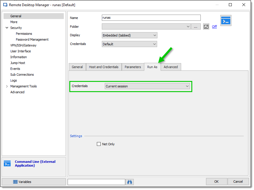Maximize the Remote Desktop Manager window

tap(230, 5)
